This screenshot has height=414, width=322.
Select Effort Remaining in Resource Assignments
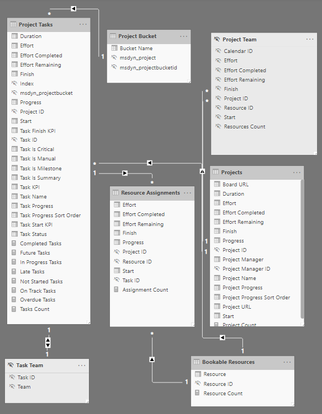tap(143, 224)
